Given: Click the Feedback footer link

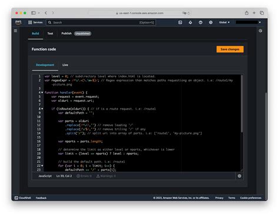Looking at the screenshot, I should [x=41, y=198].
